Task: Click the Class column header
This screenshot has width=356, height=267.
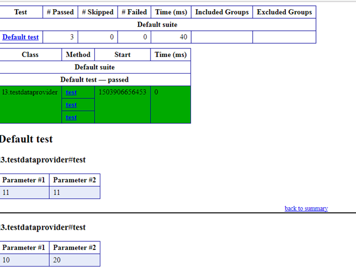Action: (30, 55)
